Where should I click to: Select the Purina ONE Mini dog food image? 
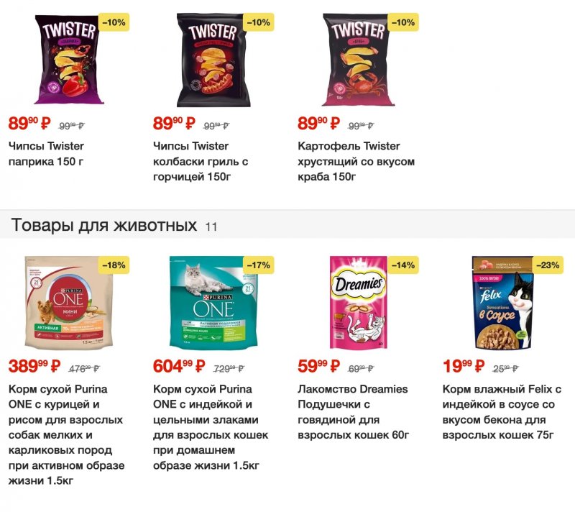click(x=69, y=303)
